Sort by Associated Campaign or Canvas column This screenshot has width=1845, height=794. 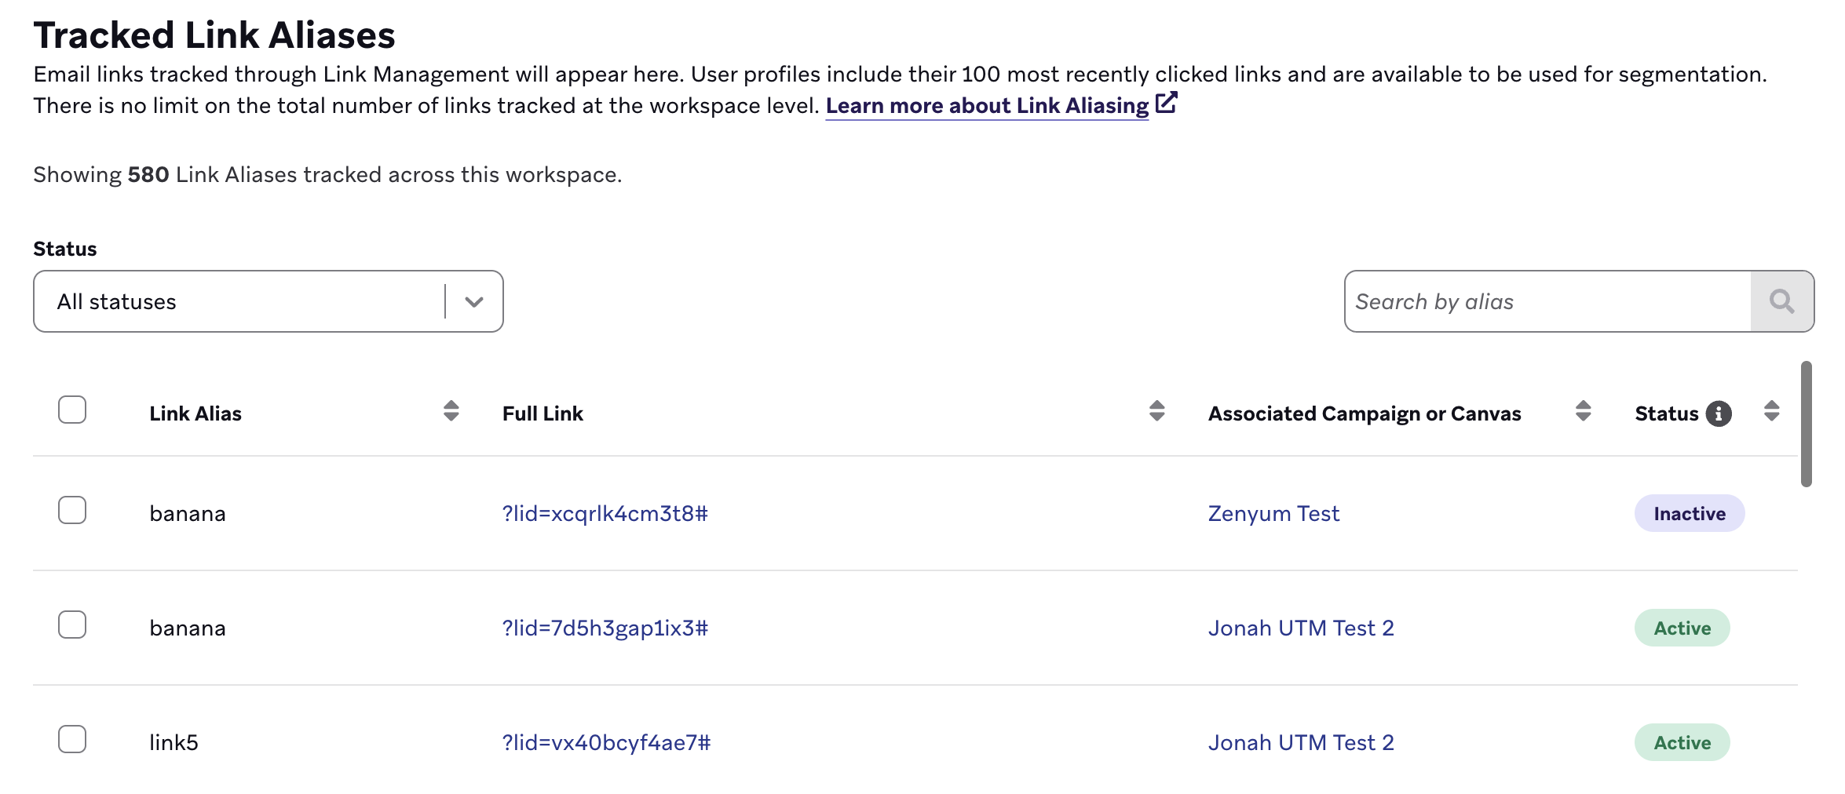click(1583, 412)
